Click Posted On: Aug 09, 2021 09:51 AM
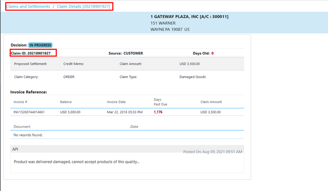Viewport: 328px width, 191px height. (x=212, y=152)
